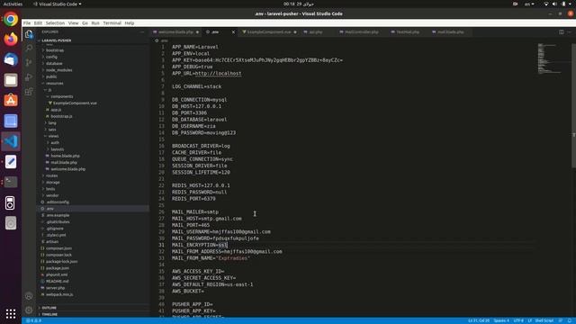Screen dimensions: 576x324
Task: Expand the Timeline section
Action: click(x=49, y=314)
